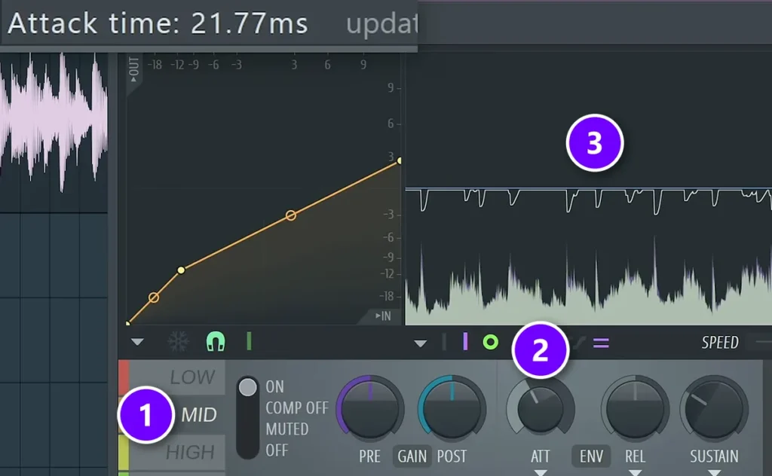Image resolution: width=772 pixels, height=476 pixels.
Task: Click the purple vertical bar icon
Action: 465,341
